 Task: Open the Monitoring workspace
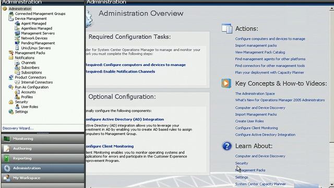click(43, 139)
